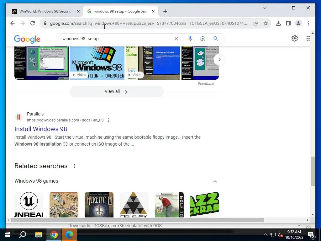Send Feedback on images
The image size is (321, 241).
click(206, 83)
